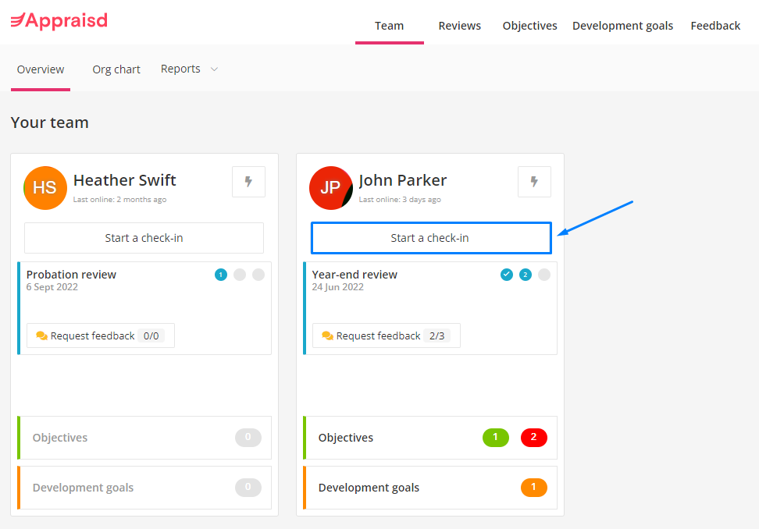Click the Appraisd logo
The height and width of the screenshot is (529, 759).
tap(59, 21)
